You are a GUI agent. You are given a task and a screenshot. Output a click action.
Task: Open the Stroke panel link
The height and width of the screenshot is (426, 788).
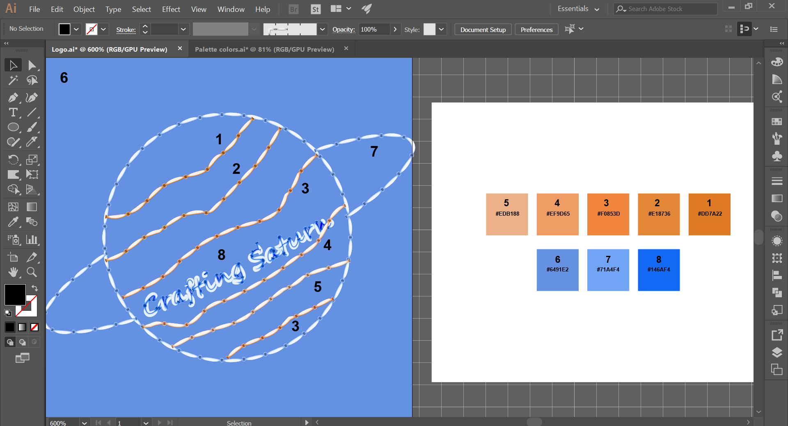click(x=126, y=30)
